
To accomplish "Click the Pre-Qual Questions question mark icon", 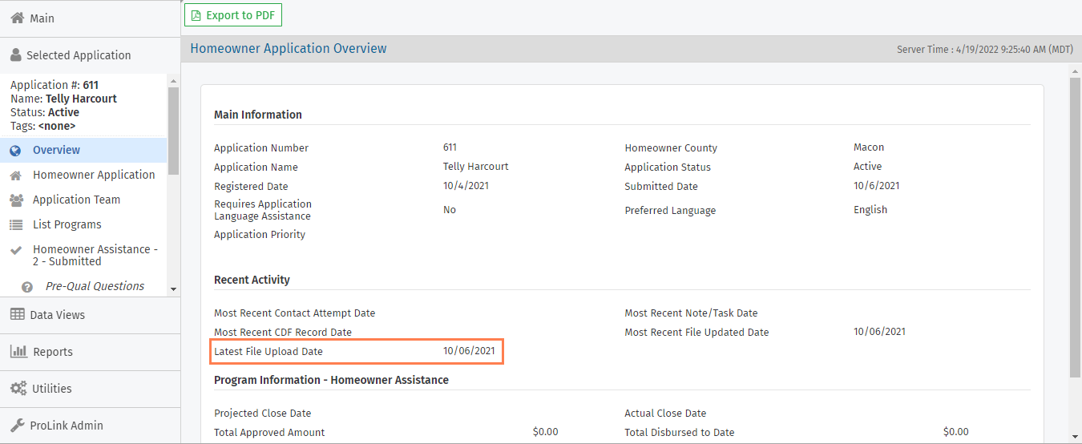I will click(x=27, y=287).
